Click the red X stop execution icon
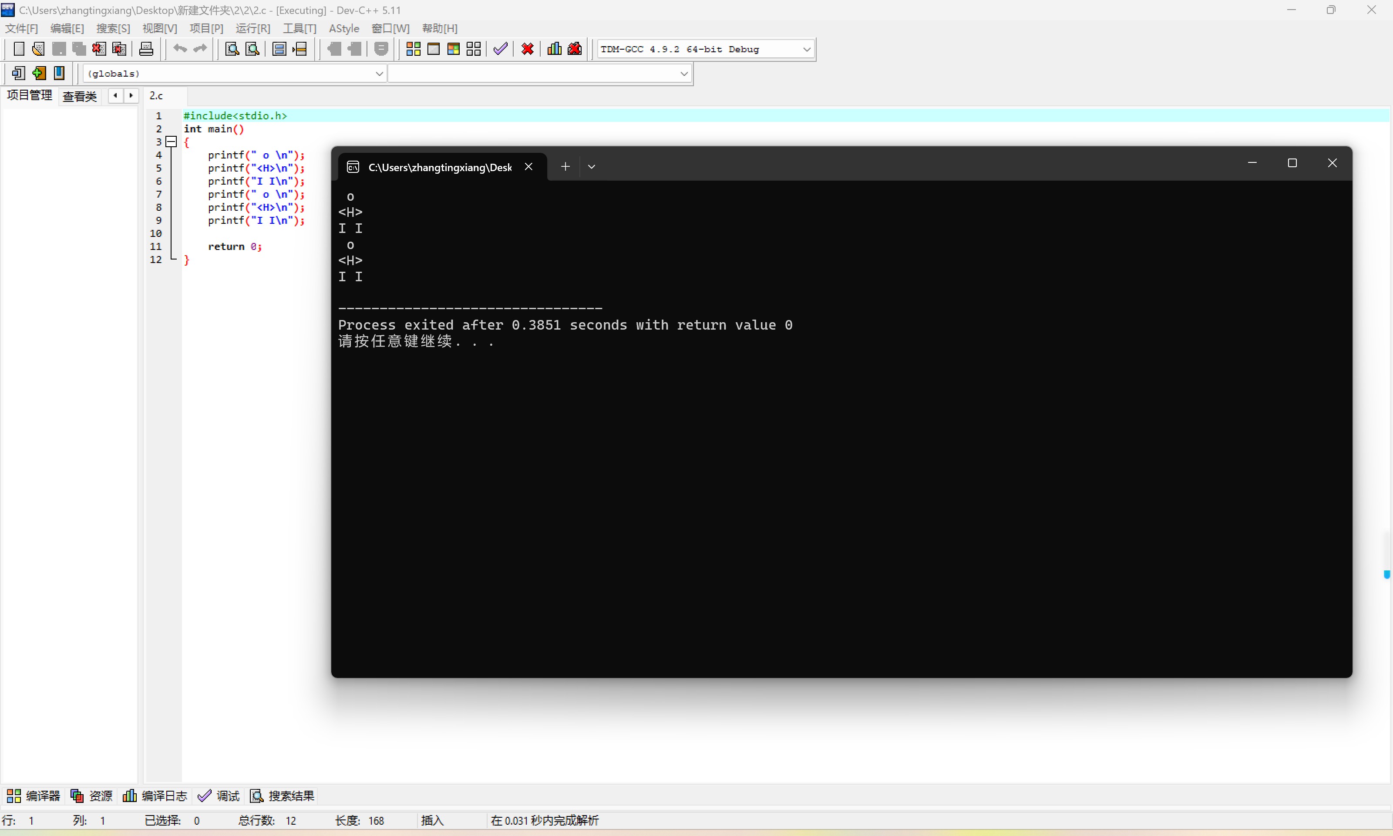This screenshot has width=1393, height=836. (x=527, y=49)
